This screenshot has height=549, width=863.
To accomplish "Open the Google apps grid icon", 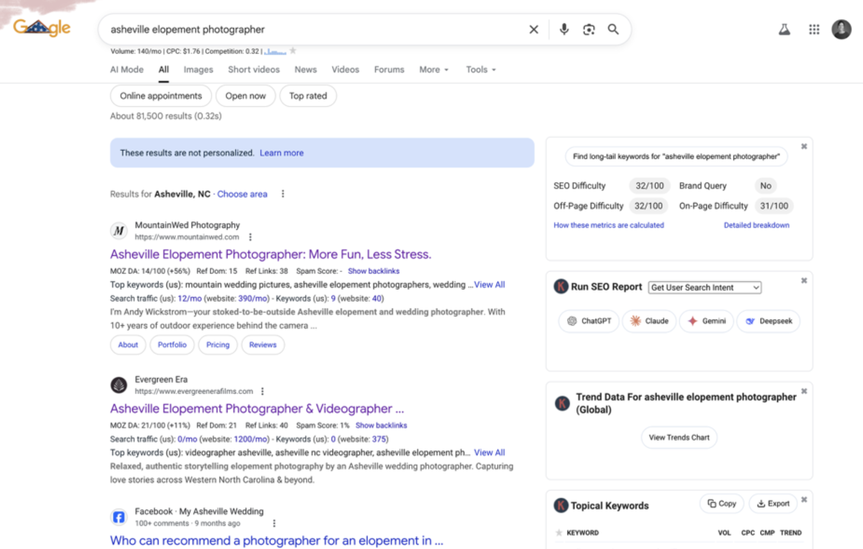I will coord(814,30).
